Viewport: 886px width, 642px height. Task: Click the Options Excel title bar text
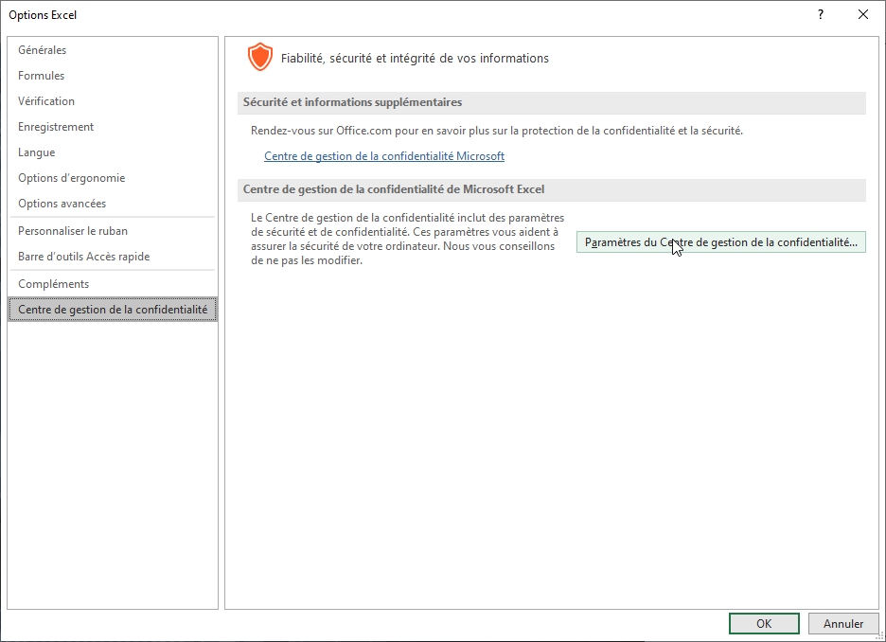point(45,14)
